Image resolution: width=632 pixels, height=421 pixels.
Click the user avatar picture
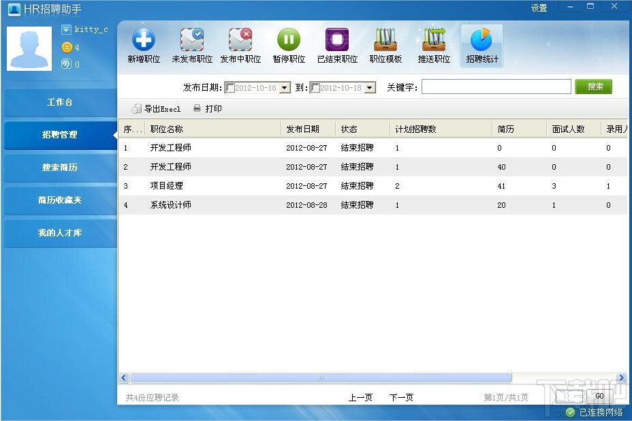click(x=29, y=48)
